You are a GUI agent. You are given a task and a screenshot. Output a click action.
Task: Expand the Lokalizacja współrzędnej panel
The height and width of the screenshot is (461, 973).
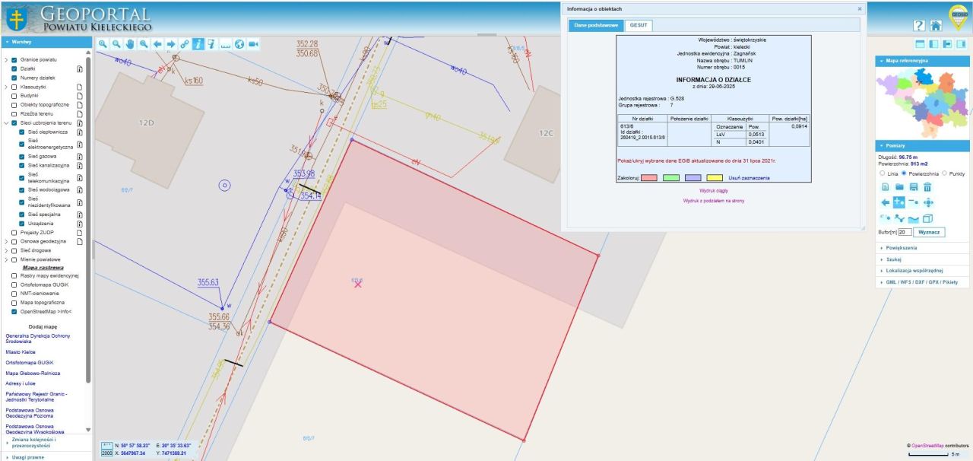[923, 271]
